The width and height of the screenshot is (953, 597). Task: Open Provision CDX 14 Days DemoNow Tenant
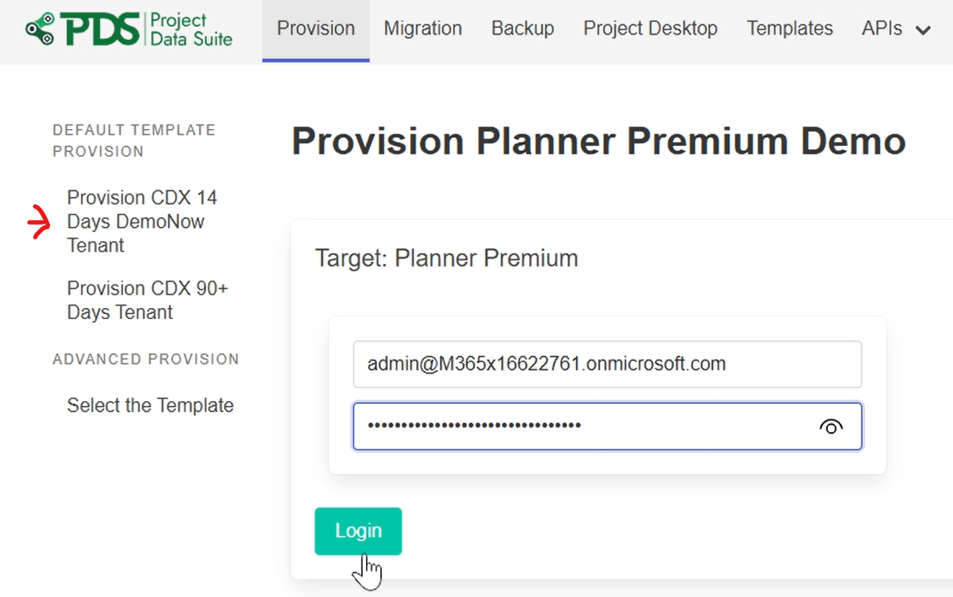(142, 221)
